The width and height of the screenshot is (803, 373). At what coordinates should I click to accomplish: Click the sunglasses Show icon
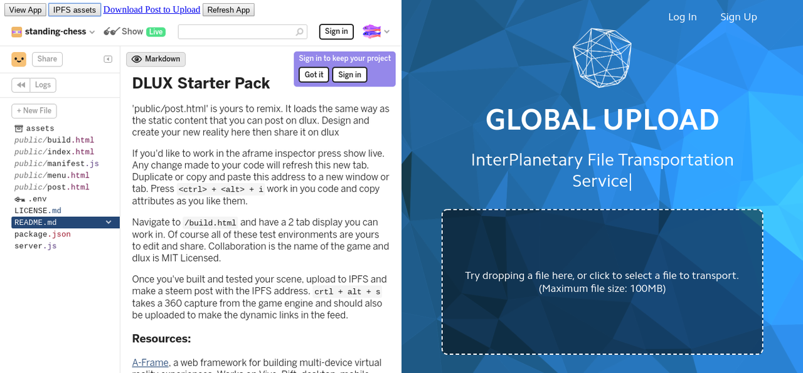click(112, 31)
